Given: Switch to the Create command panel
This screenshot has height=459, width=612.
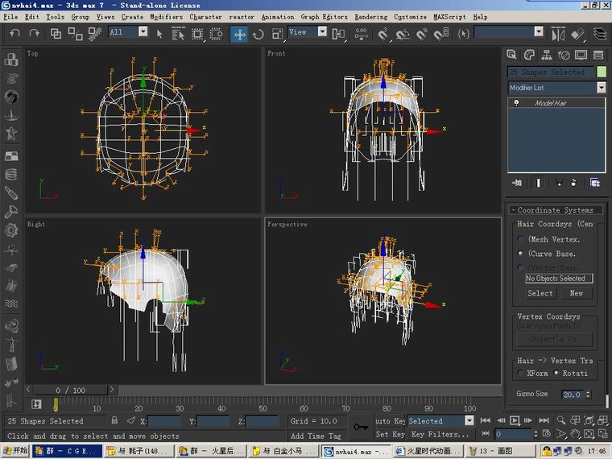Looking at the screenshot, I should click(511, 55).
